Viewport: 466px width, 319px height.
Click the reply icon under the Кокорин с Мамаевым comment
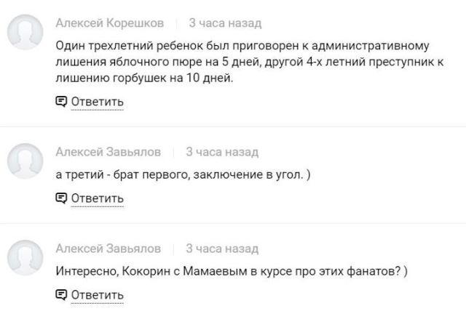(61, 295)
